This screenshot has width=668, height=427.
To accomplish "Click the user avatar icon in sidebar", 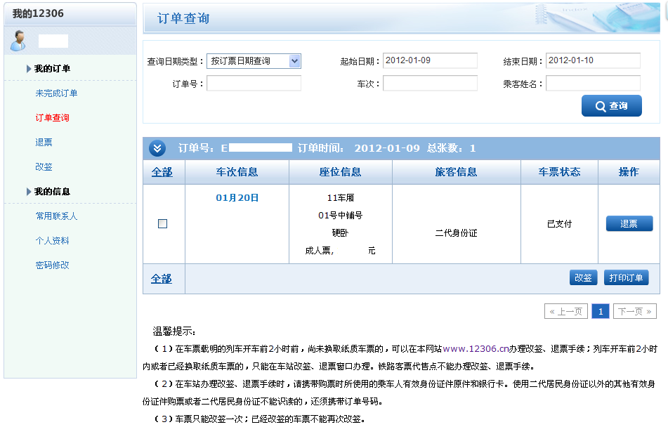I will pos(17,41).
